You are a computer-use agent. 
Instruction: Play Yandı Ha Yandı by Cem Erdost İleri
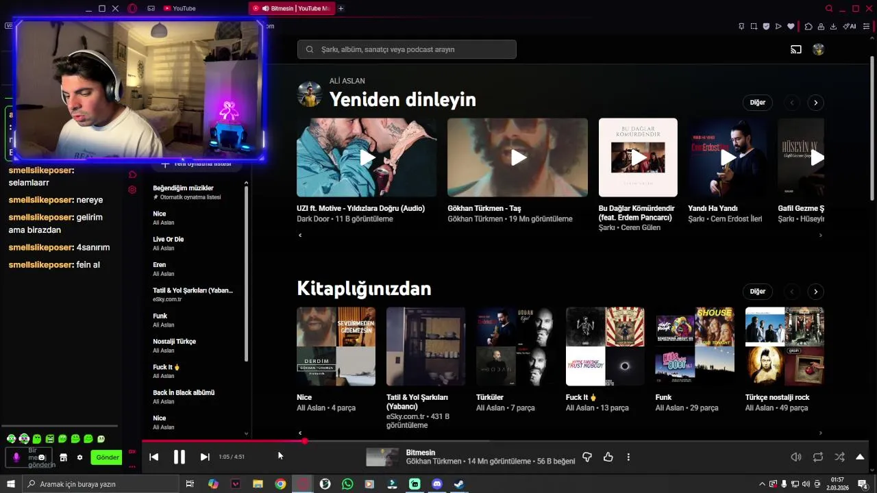pos(728,157)
